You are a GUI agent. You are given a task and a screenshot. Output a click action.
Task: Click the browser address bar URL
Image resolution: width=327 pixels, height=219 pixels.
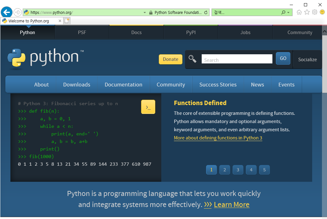52,13
